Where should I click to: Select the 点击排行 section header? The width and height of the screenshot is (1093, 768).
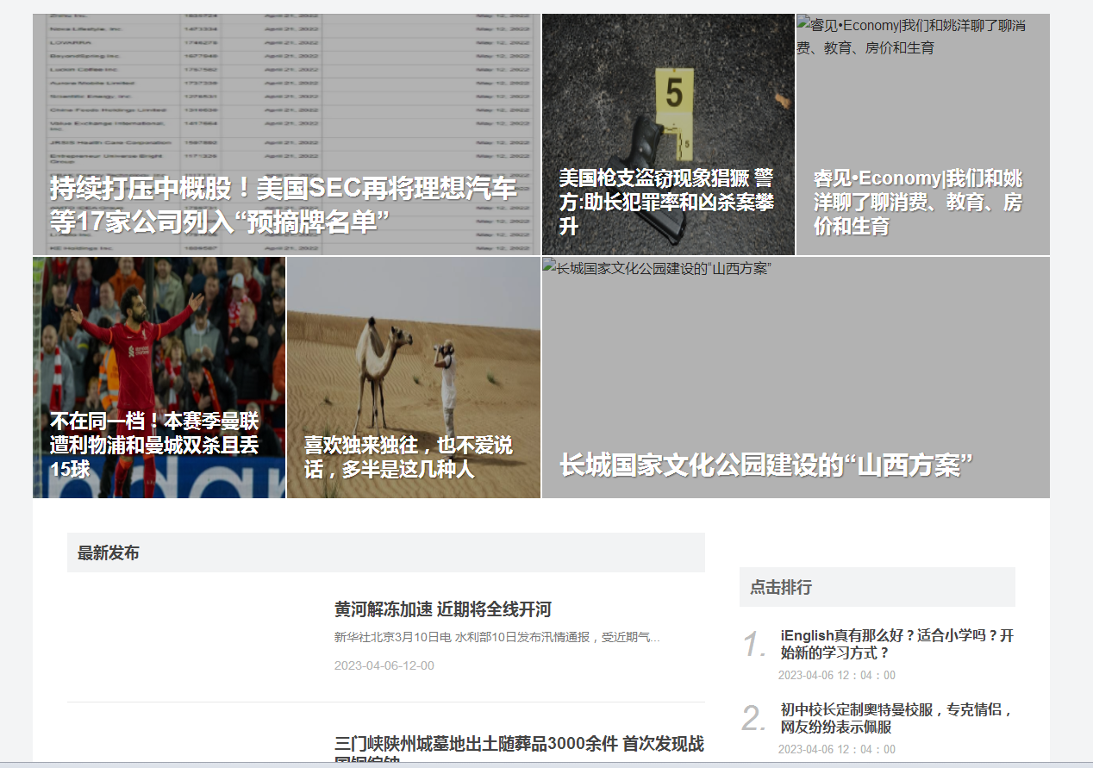(878, 587)
